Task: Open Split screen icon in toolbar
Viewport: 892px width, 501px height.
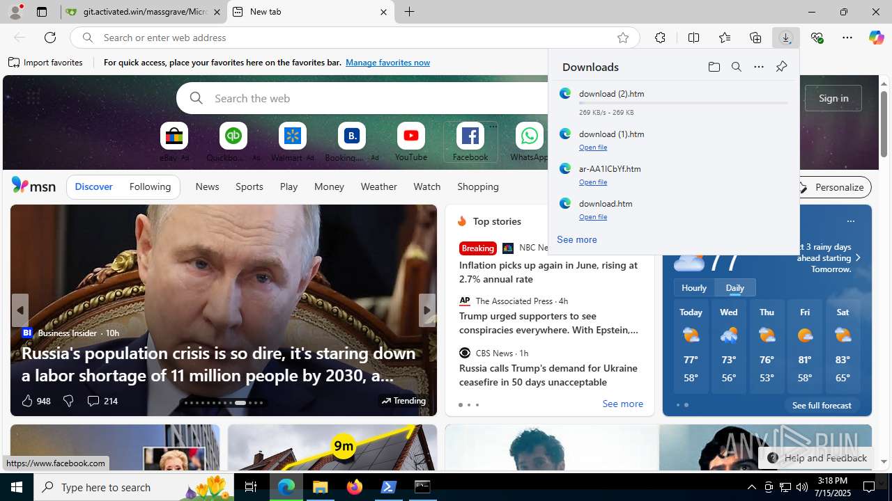Action: [693, 38]
